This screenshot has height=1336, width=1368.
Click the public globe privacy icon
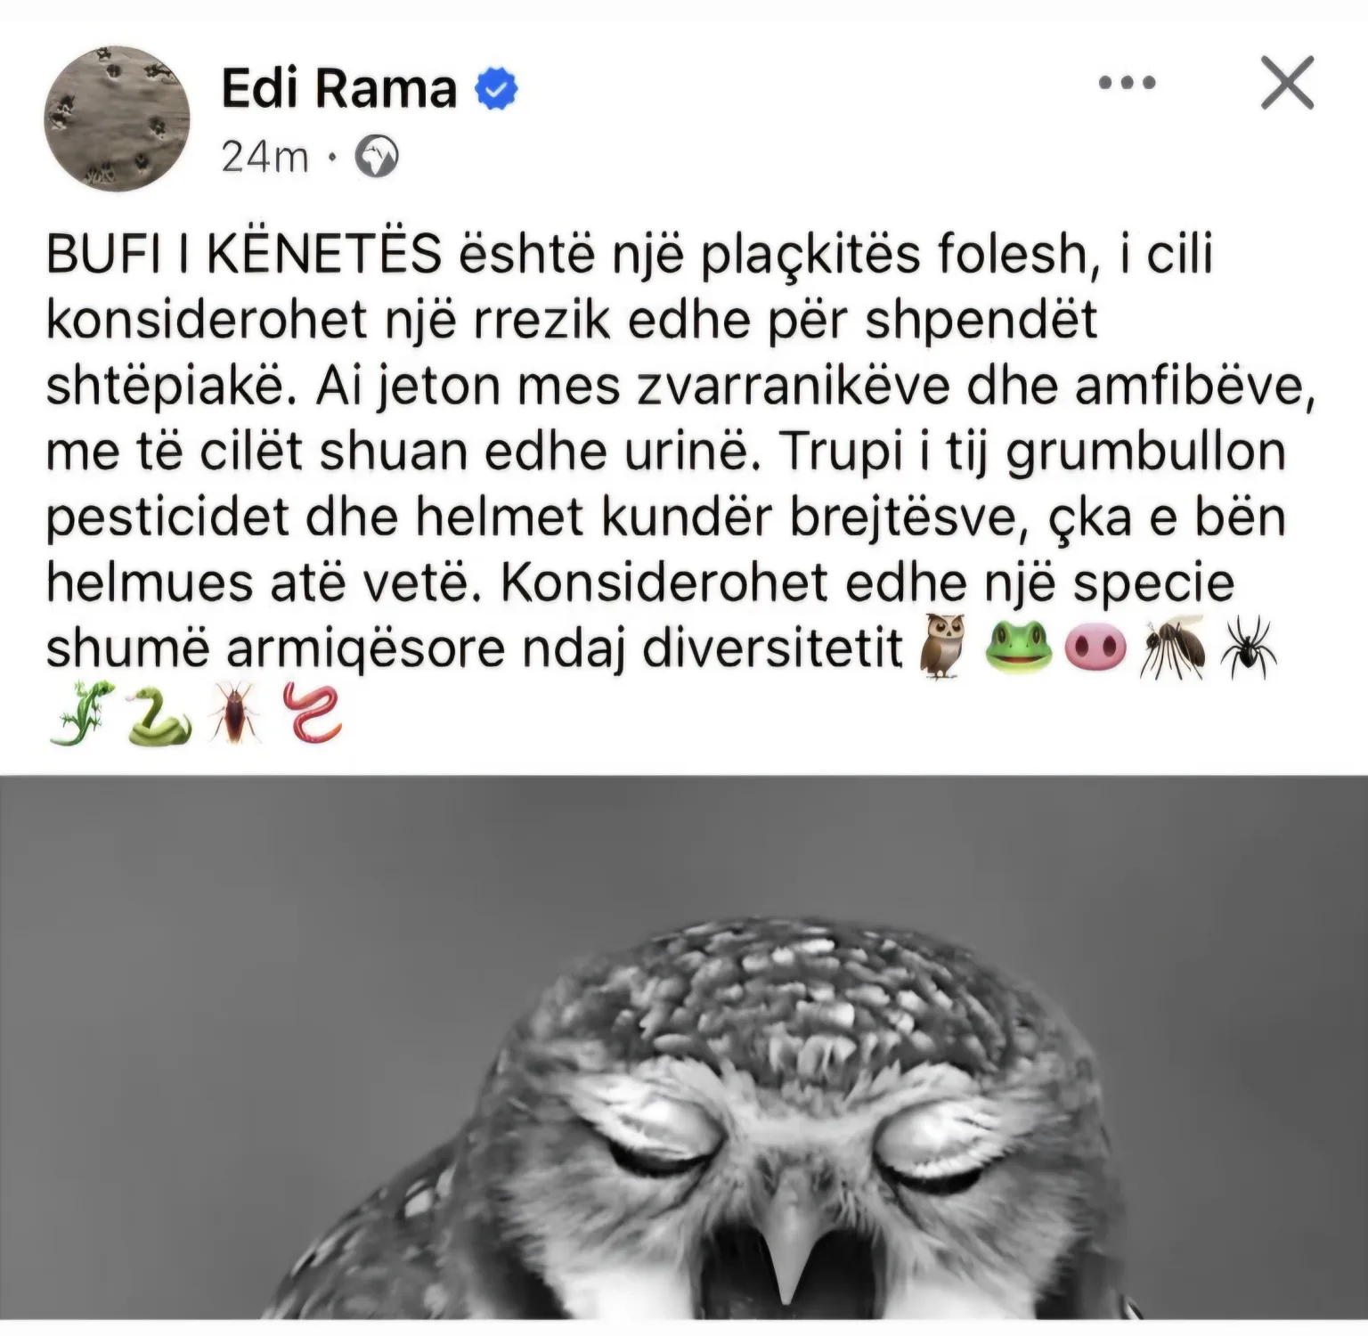pos(377,159)
